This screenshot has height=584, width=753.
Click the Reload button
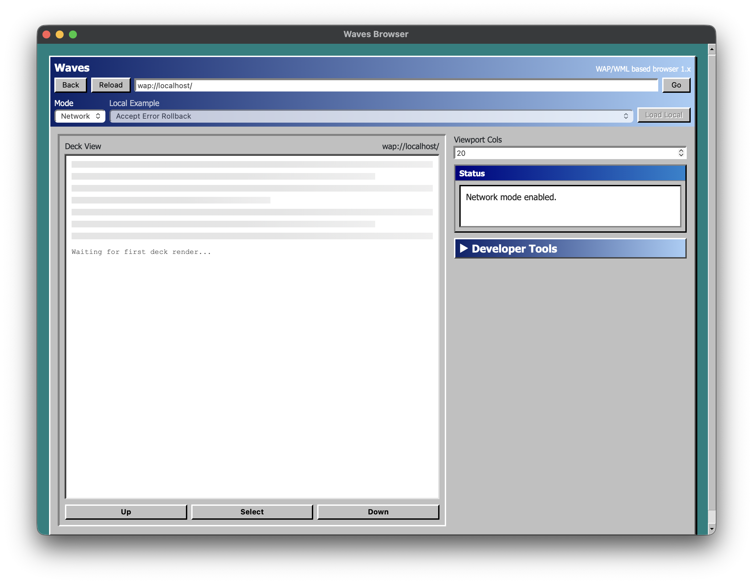tap(110, 85)
